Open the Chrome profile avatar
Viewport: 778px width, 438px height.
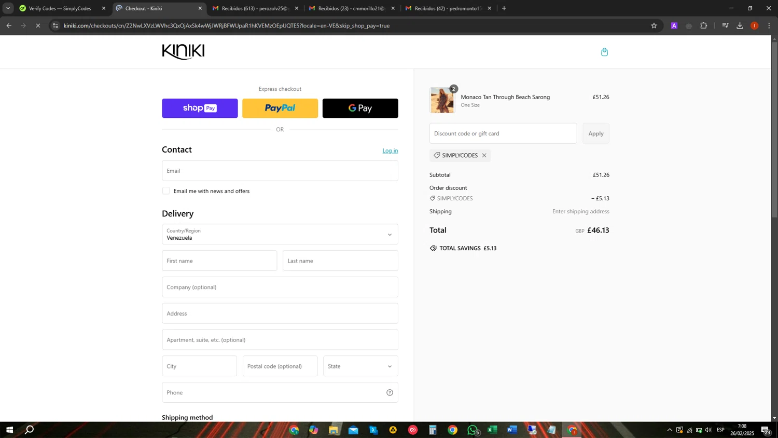point(754,25)
